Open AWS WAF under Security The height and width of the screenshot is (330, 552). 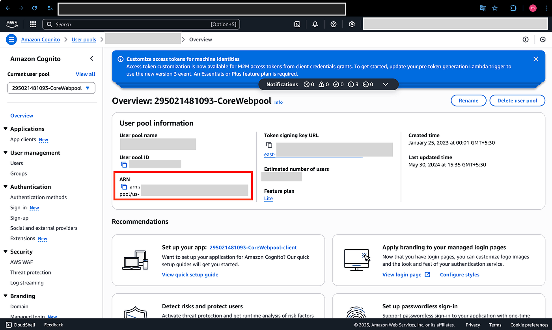point(22,262)
